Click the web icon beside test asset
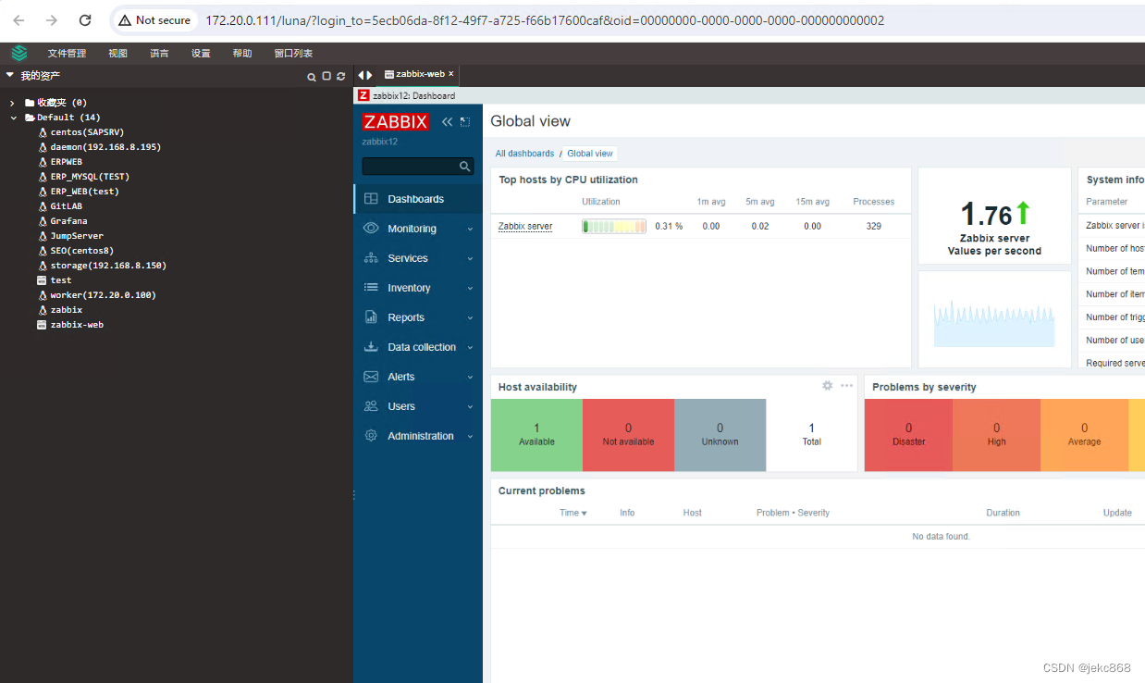The height and width of the screenshot is (683, 1145). 42,280
